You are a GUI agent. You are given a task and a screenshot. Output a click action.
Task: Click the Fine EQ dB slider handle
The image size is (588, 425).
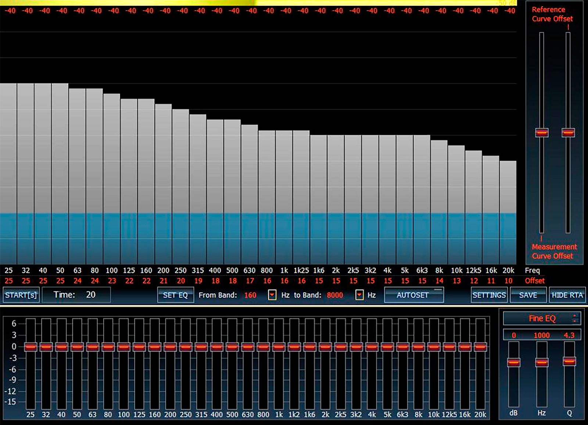[514, 363]
